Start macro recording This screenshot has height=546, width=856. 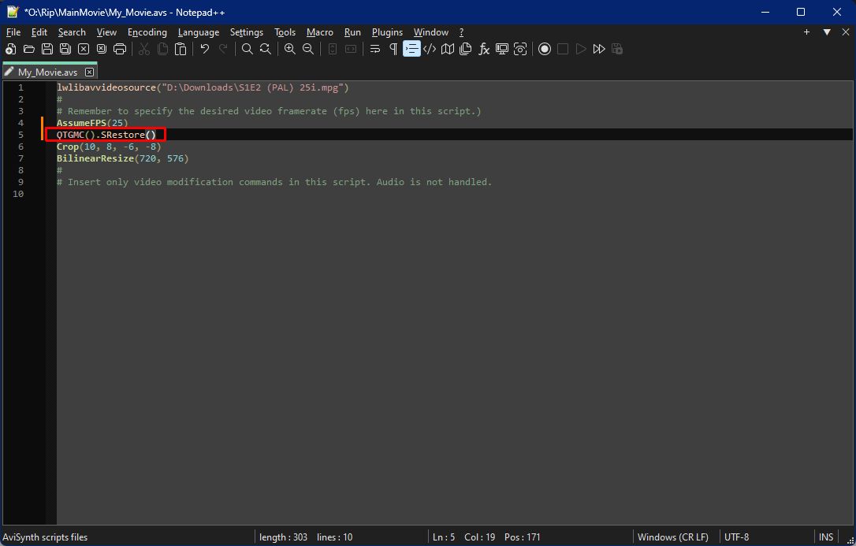point(545,49)
